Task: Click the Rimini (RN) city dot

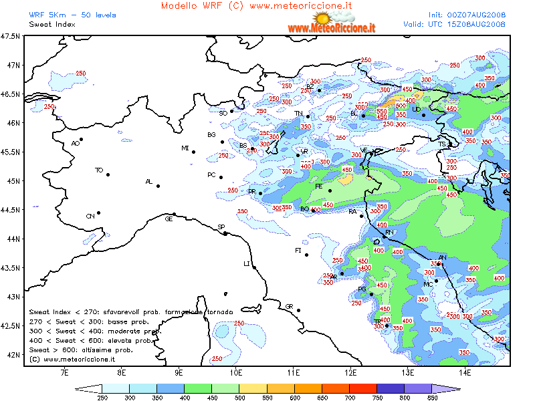Action: click(x=384, y=237)
